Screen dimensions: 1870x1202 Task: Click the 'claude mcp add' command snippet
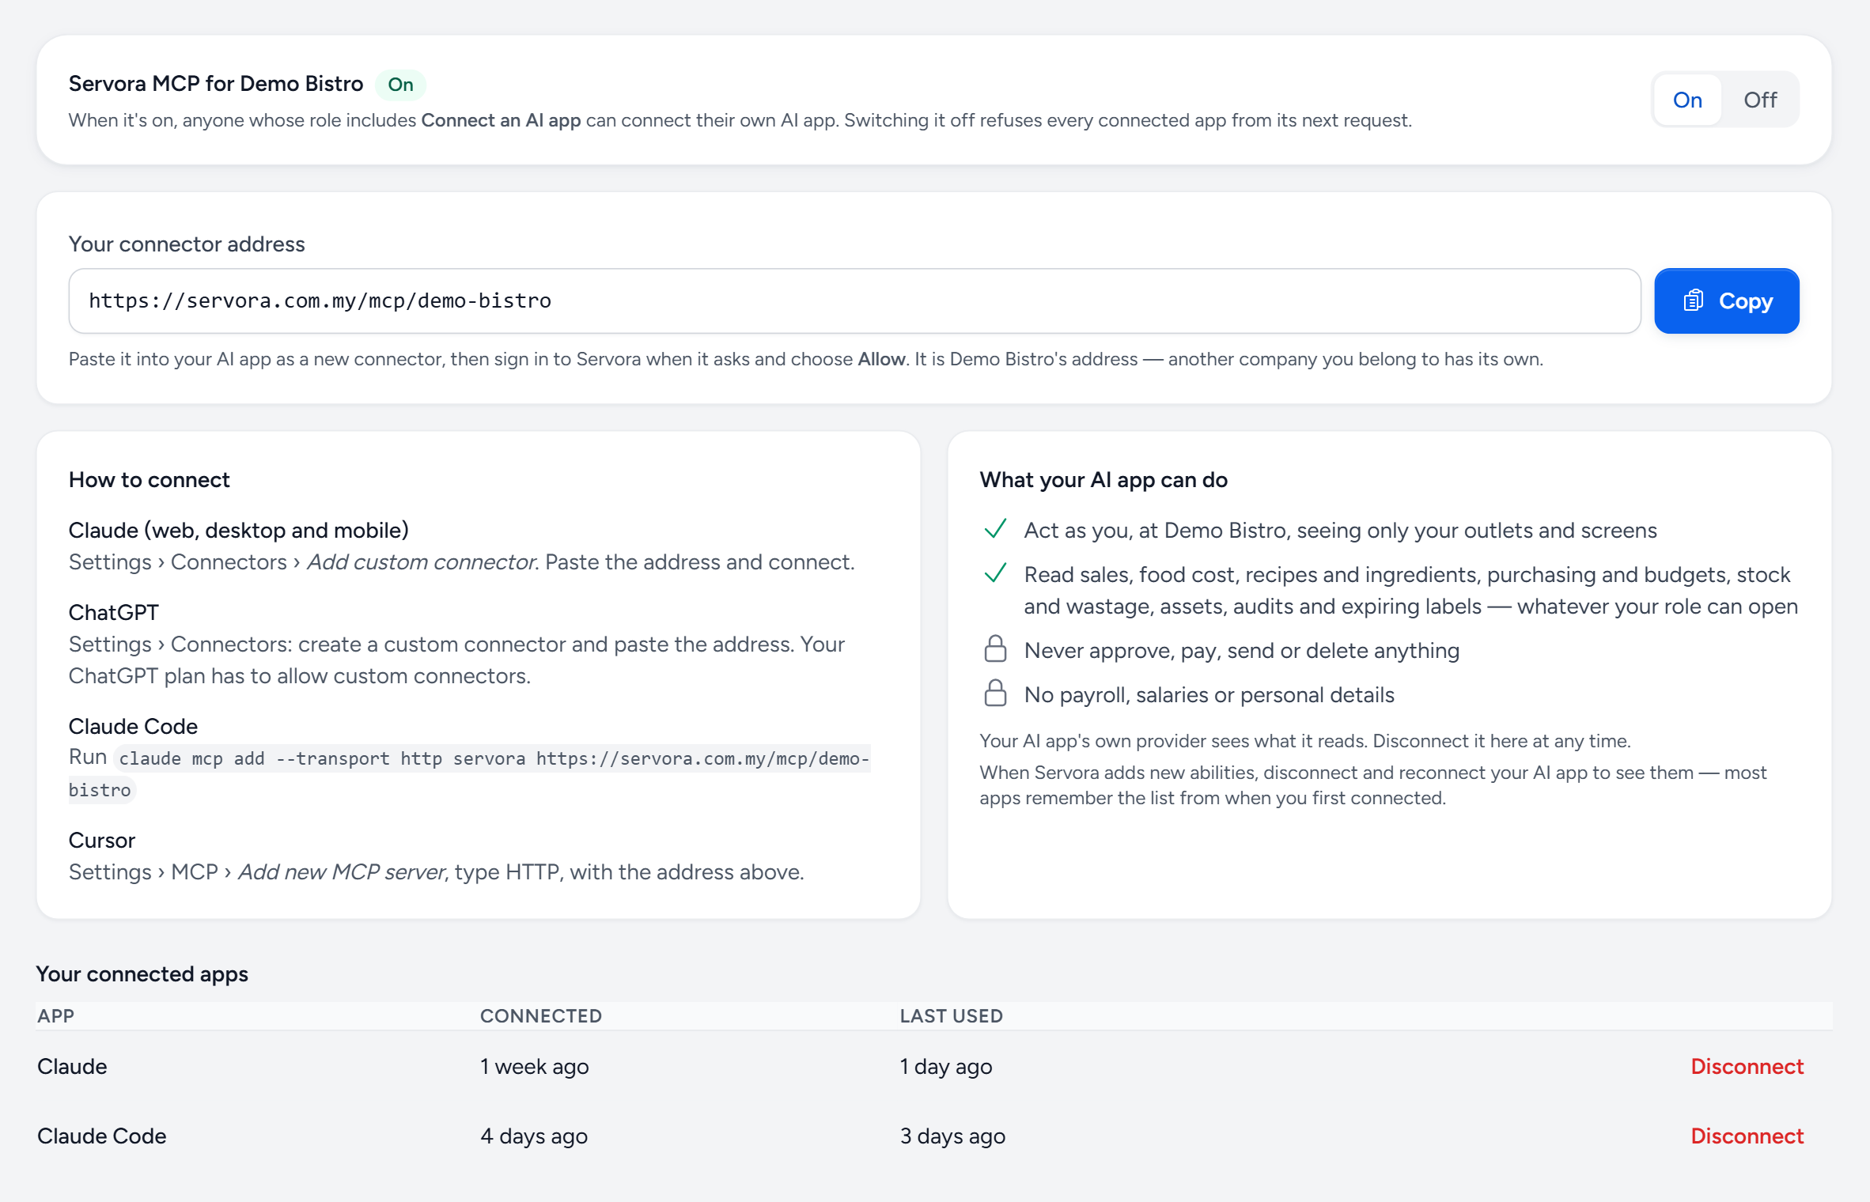pos(470,773)
